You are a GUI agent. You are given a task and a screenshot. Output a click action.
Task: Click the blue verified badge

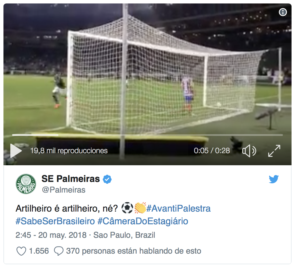107,179
